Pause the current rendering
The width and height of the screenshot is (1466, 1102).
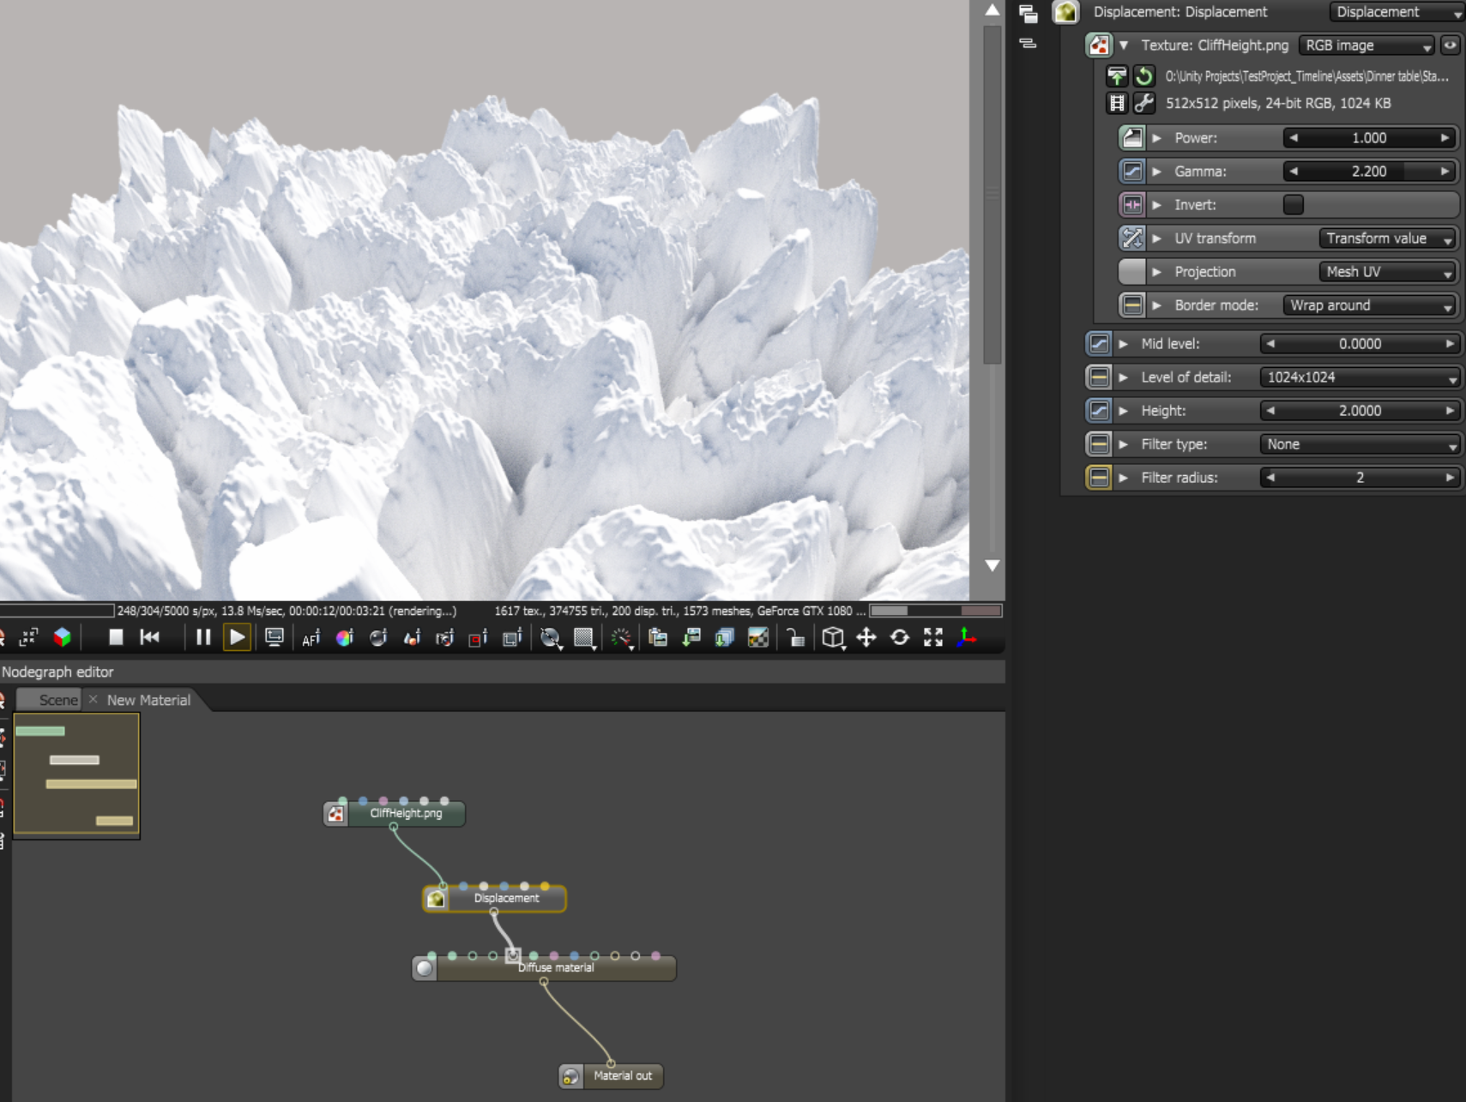pyautogui.click(x=203, y=637)
